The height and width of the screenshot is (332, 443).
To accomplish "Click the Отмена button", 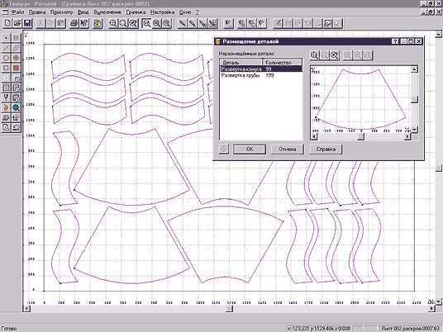I will pyautogui.click(x=288, y=149).
